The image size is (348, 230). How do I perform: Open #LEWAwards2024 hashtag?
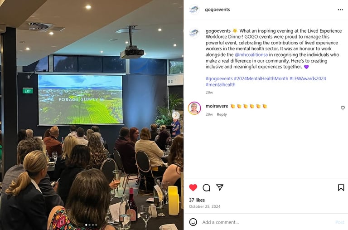[308, 78]
